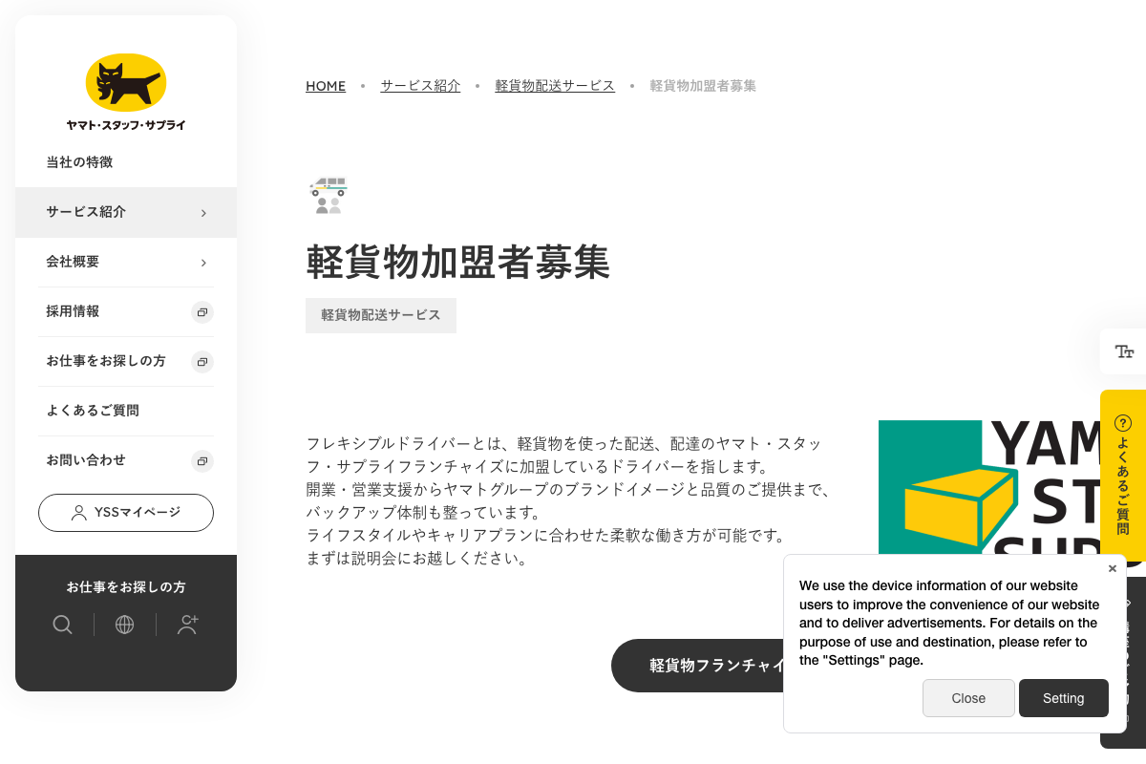Expand the サービス紹介 submenu chevron

(203, 213)
